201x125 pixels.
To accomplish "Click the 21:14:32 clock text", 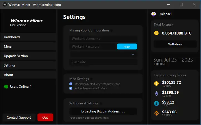I will [x=160, y=64].
